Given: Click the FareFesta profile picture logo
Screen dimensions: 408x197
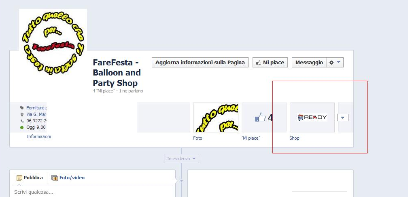Looking at the screenshot, I should coord(53,42).
